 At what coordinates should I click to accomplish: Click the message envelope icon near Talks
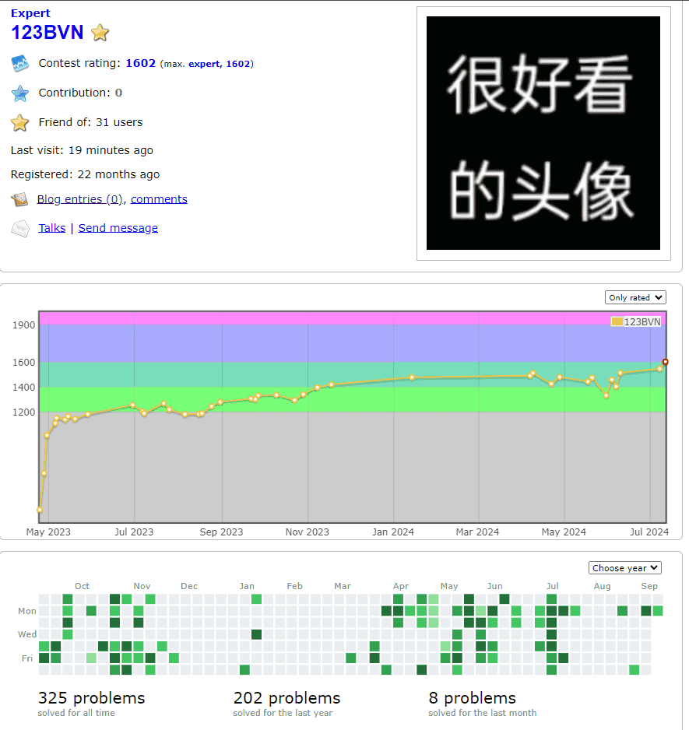tap(19, 228)
